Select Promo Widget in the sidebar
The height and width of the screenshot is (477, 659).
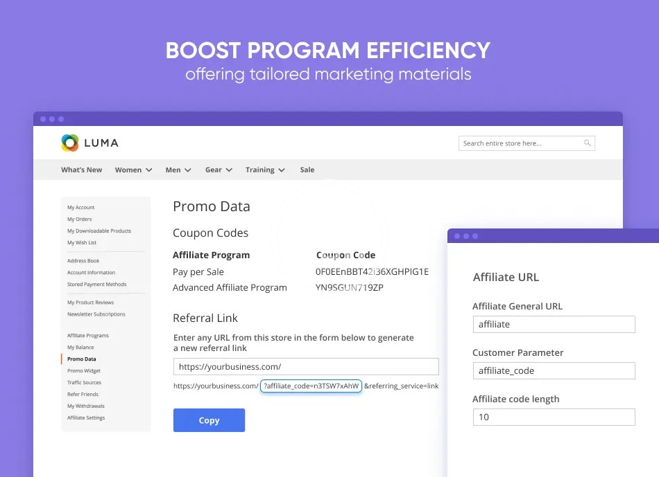click(x=84, y=371)
